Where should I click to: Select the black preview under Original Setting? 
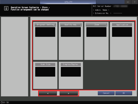[45, 32]
